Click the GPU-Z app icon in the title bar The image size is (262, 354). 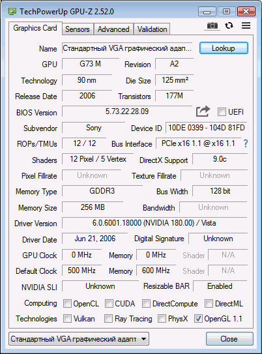click(x=12, y=11)
